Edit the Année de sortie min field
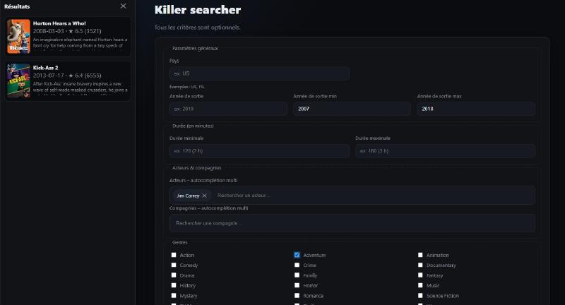The image size is (565, 305). click(352, 109)
